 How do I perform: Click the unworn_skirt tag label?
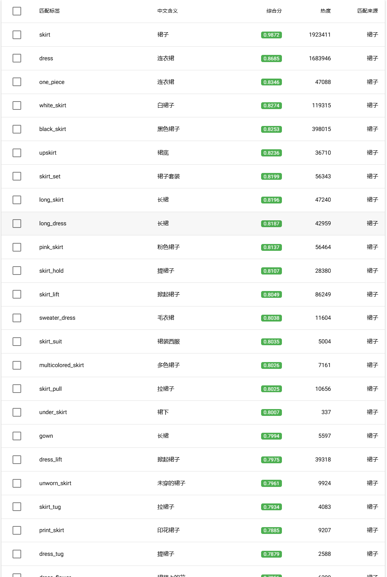coord(55,483)
